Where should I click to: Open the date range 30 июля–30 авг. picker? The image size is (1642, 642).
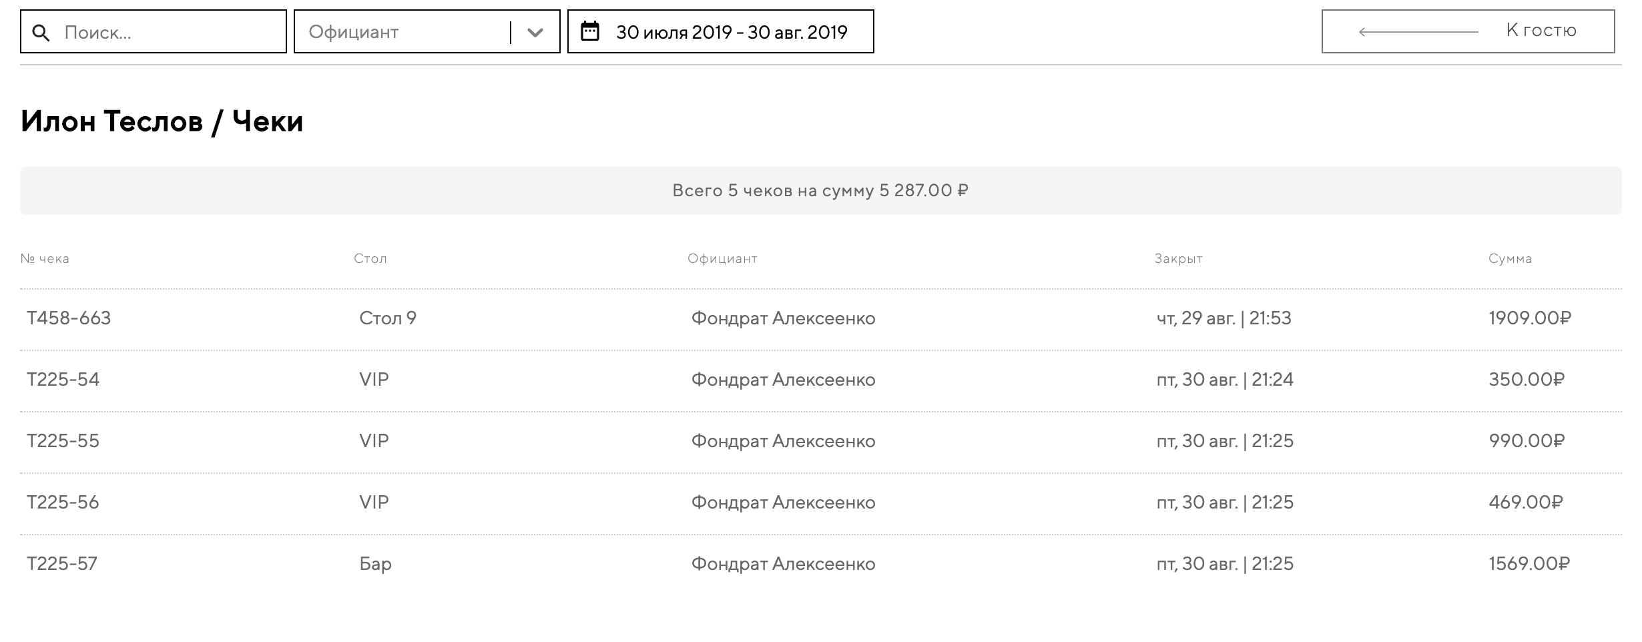(x=731, y=32)
